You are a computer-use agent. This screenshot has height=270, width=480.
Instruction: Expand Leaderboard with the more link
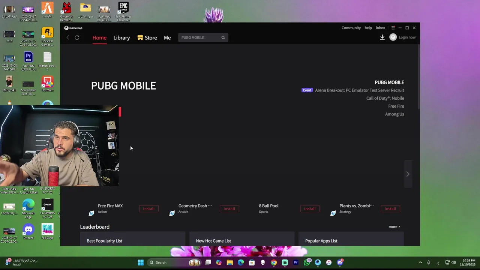pos(394,226)
